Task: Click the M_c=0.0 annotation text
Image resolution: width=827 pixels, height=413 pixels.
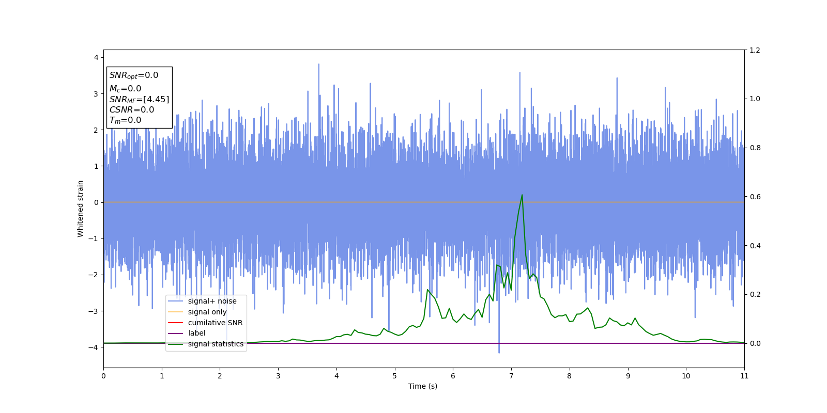Action: [x=125, y=89]
